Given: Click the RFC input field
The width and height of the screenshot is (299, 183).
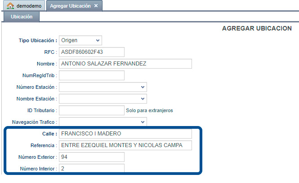Looking at the screenshot, I should click(92, 52).
